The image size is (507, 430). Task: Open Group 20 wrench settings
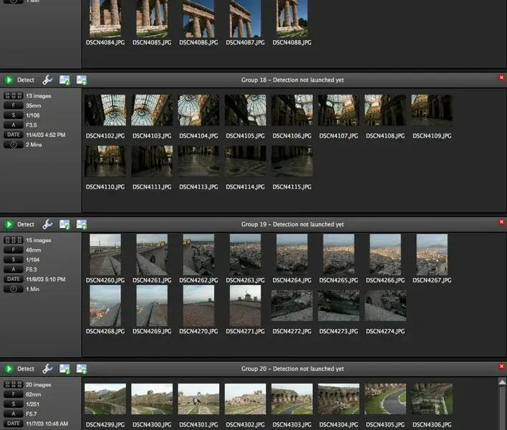click(x=47, y=369)
